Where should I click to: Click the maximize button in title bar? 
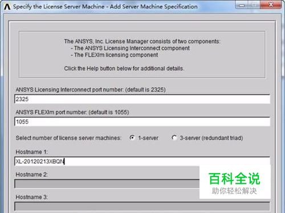[254, 5]
